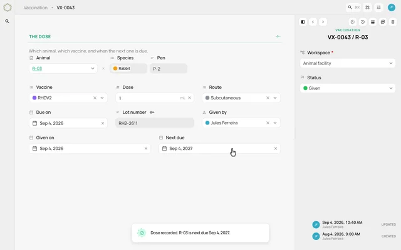This screenshot has width=401, height=250.
Task: Open the Workspace dropdown
Action: [x=348, y=63]
